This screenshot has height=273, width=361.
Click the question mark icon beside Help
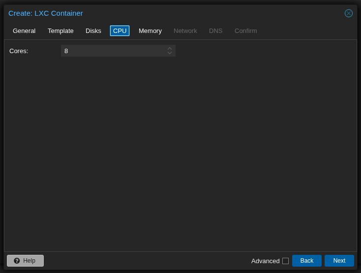(17, 261)
